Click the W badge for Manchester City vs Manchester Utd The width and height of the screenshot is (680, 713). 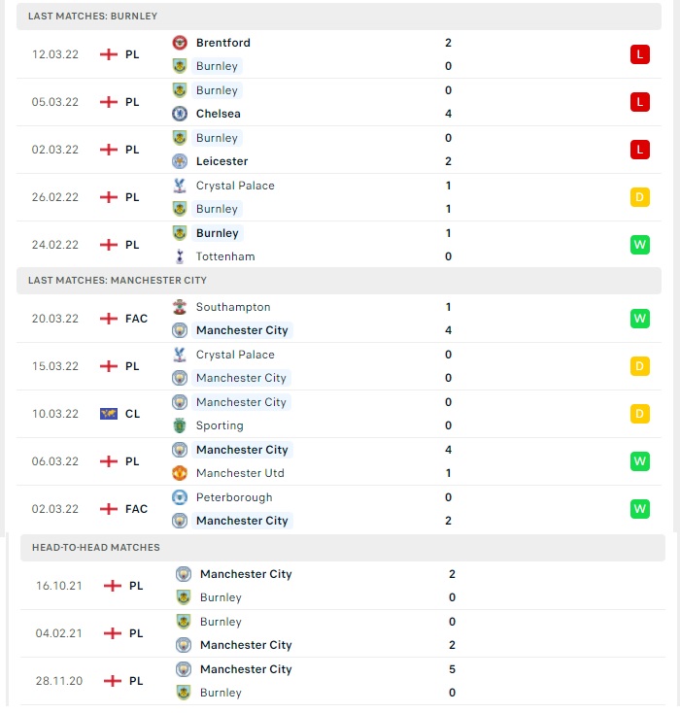(x=639, y=461)
